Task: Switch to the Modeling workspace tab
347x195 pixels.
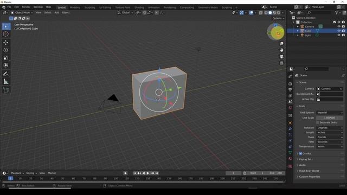Action: (75, 8)
